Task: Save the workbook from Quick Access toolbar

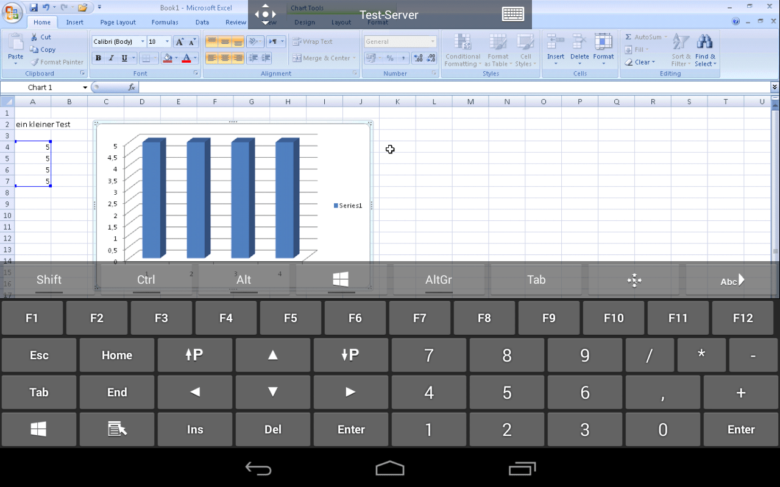Action: 34,7
